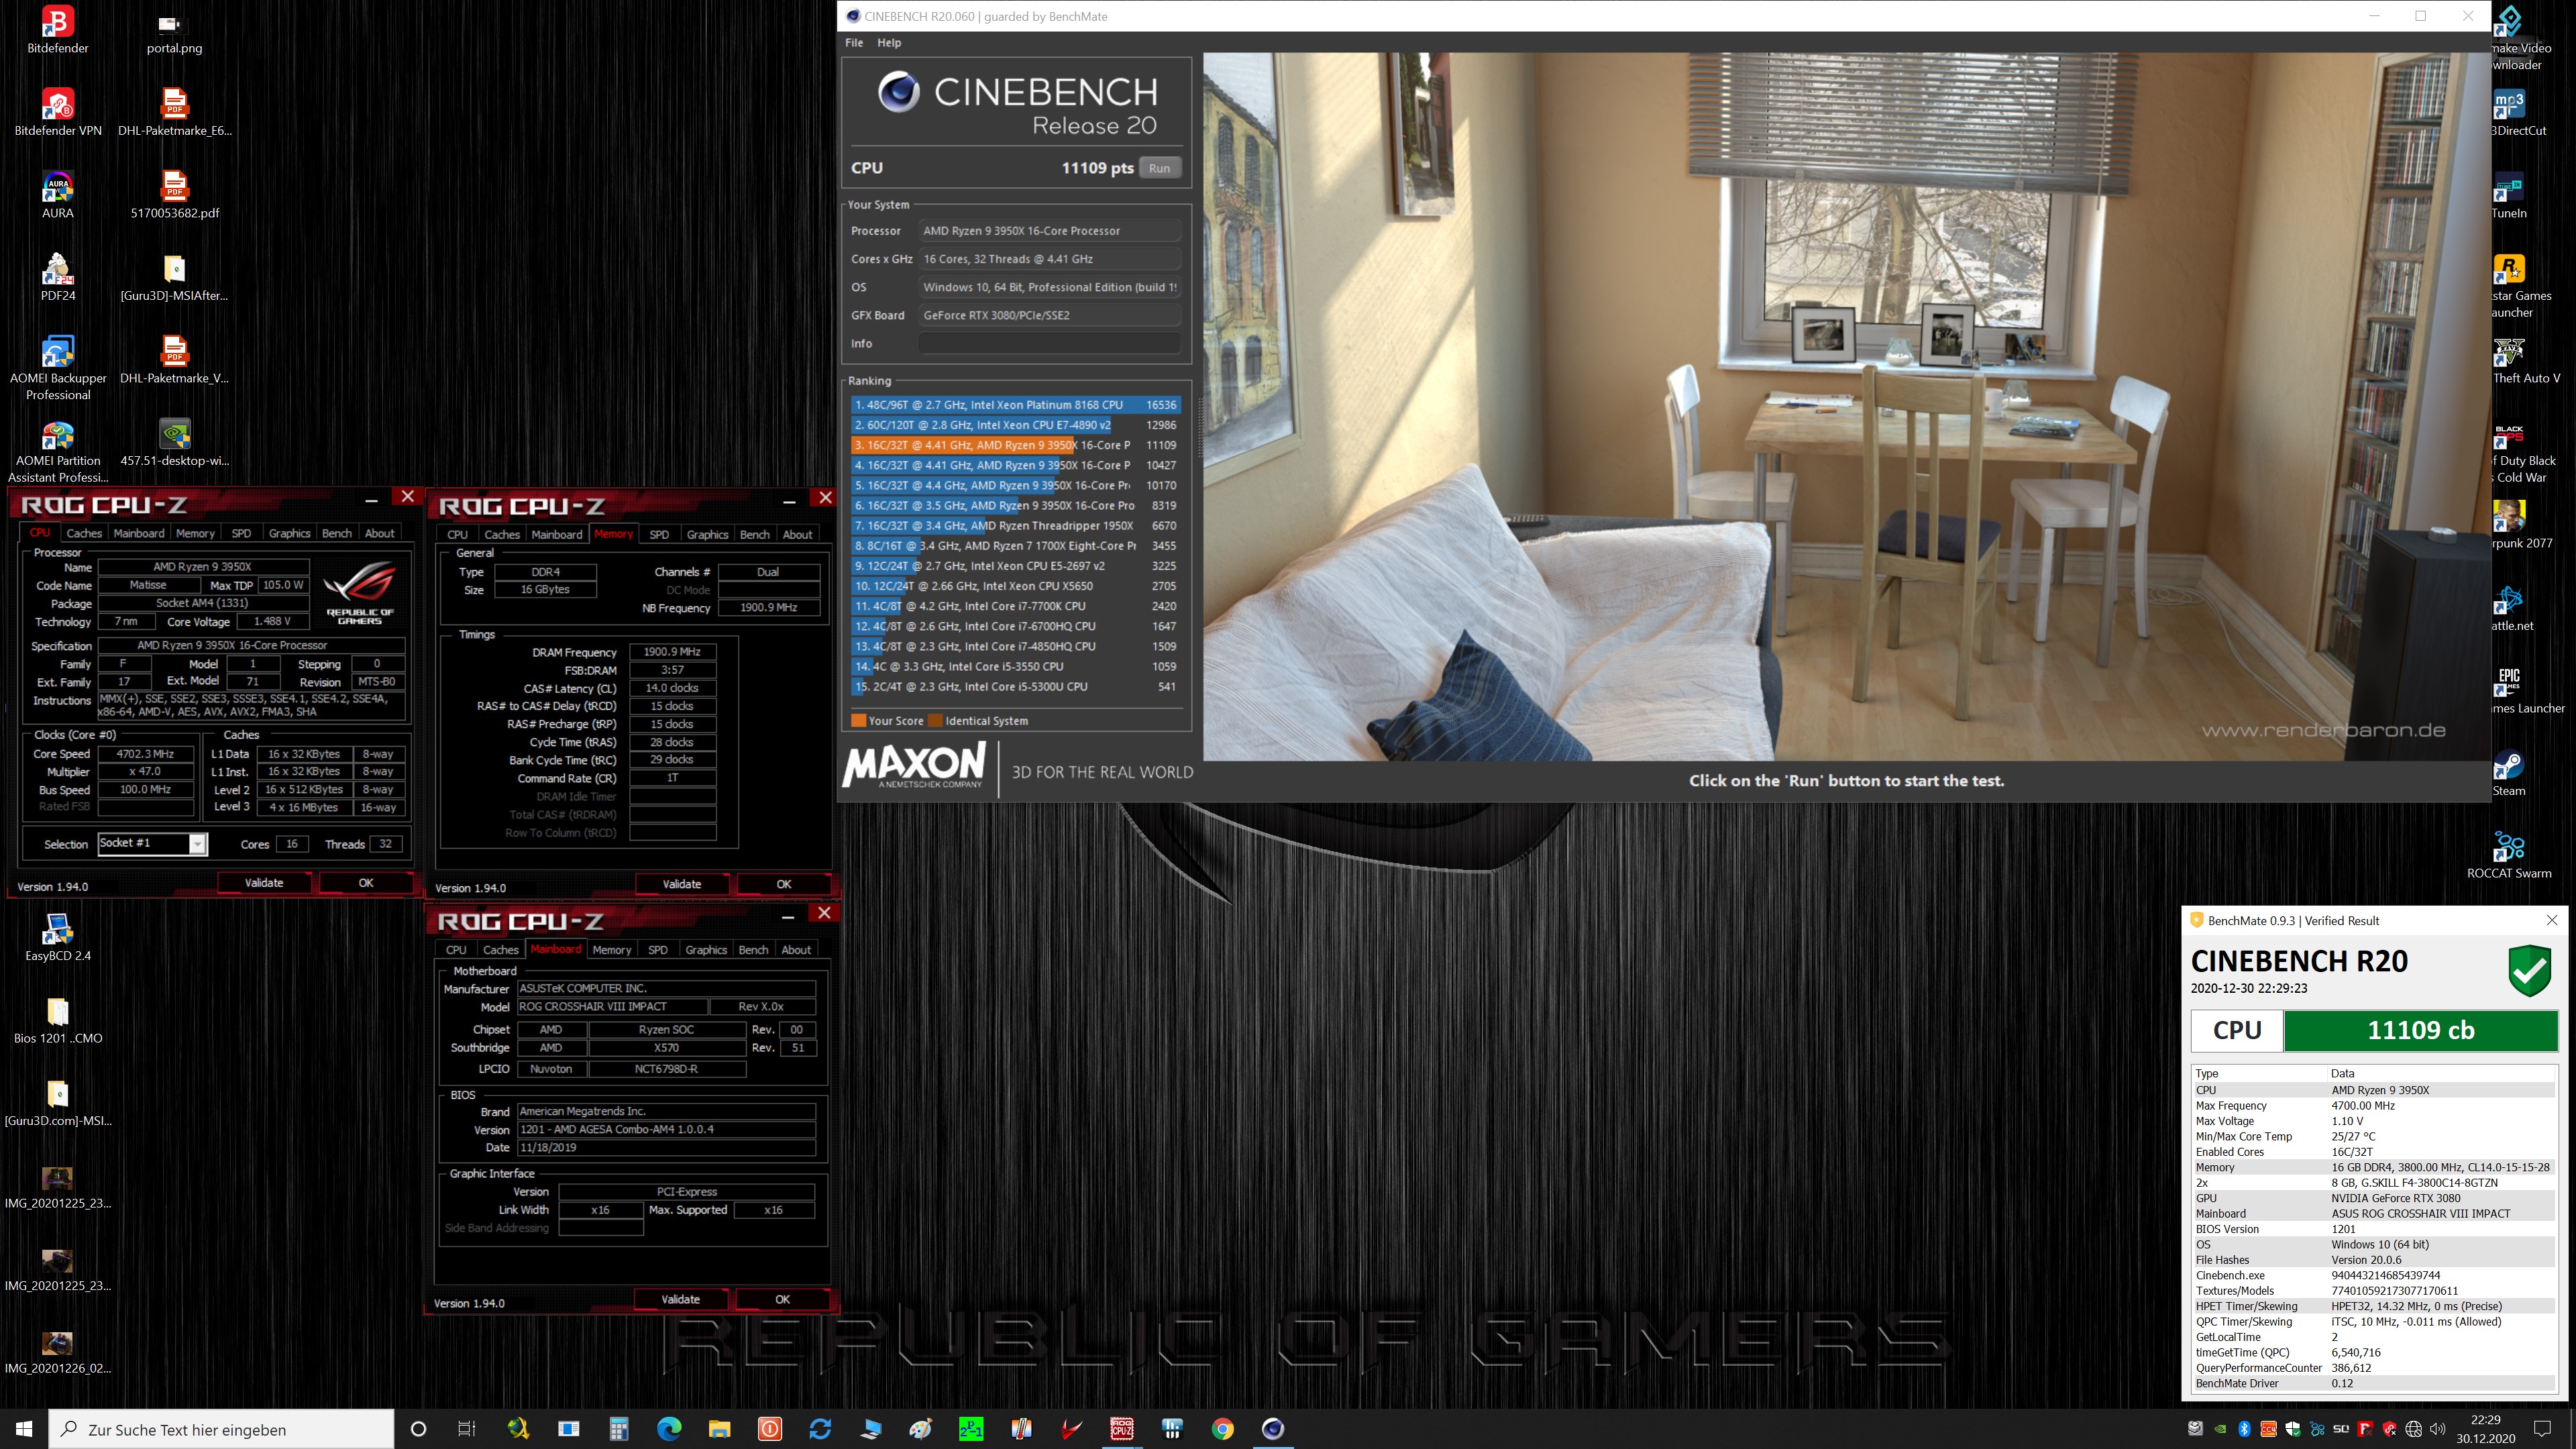The height and width of the screenshot is (1449, 2576).
Task: Open Google Chrome in the taskbar
Action: pyautogui.click(x=1222, y=1428)
